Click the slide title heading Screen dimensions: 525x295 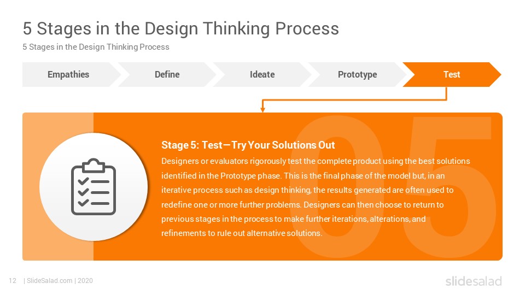click(181, 28)
